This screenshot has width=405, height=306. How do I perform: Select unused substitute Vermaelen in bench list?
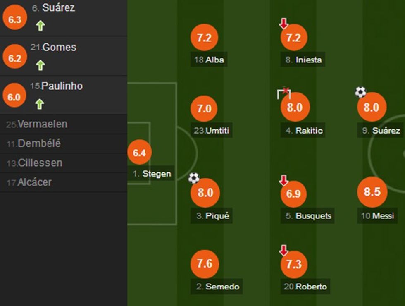click(37, 124)
